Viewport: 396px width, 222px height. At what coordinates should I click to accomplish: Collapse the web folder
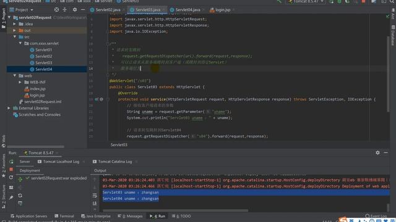click(x=15, y=75)
